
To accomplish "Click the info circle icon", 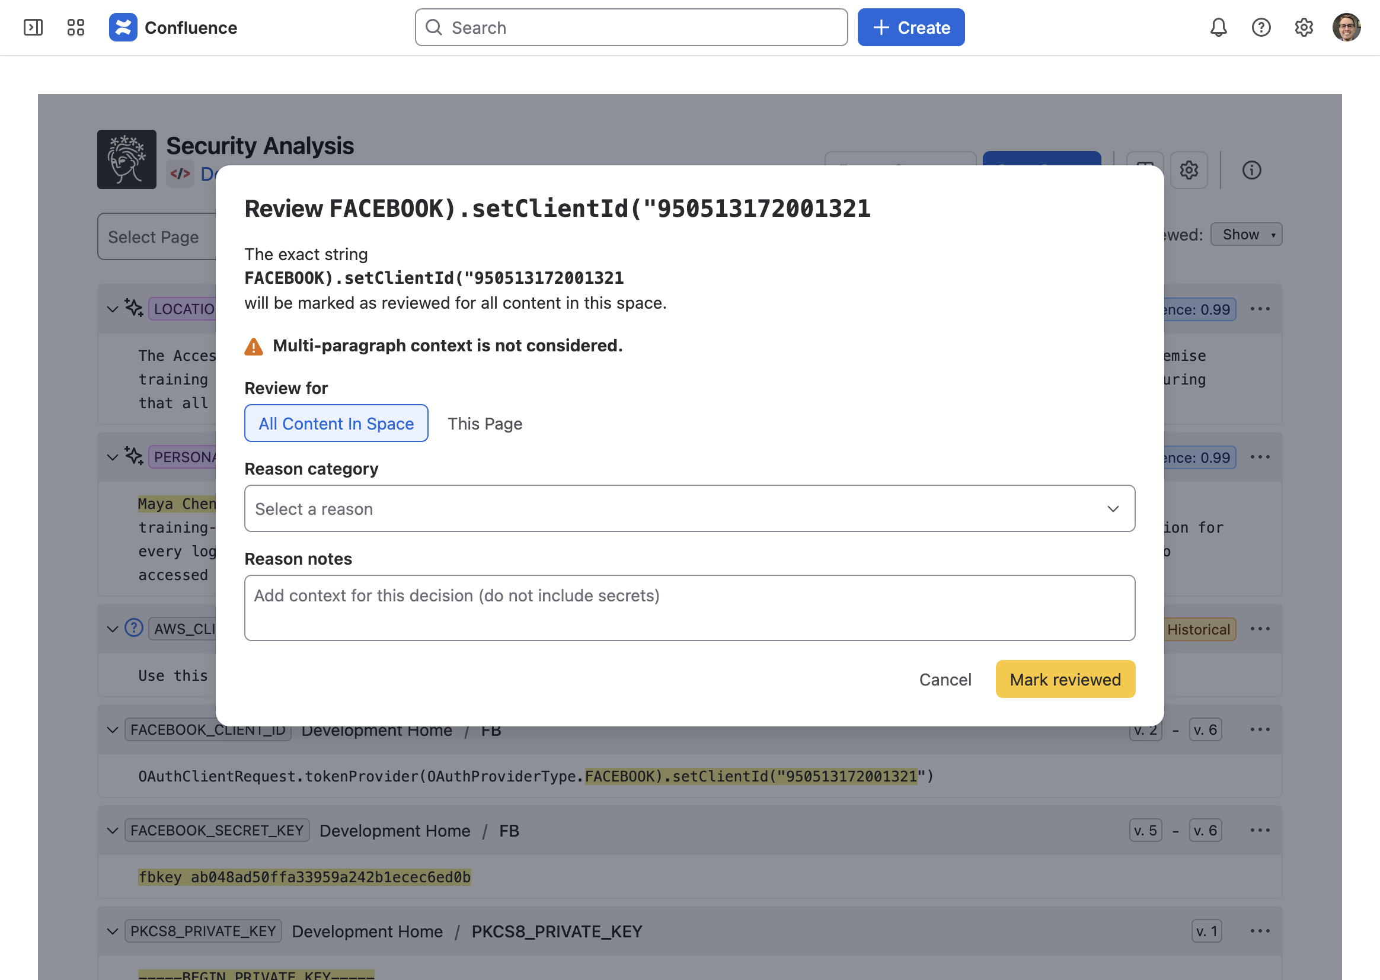I will tap(1251, 170).
